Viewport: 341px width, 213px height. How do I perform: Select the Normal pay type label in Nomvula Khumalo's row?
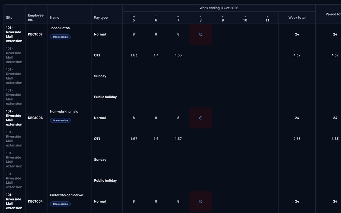pos(100,118)
